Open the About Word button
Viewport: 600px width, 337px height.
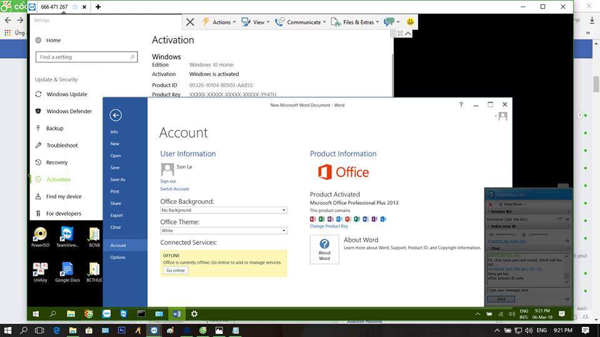324,249
